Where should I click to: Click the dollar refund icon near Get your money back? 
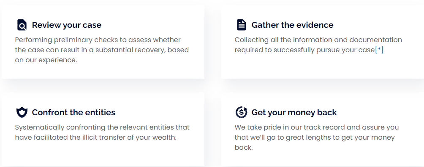(x=242, y=112)
